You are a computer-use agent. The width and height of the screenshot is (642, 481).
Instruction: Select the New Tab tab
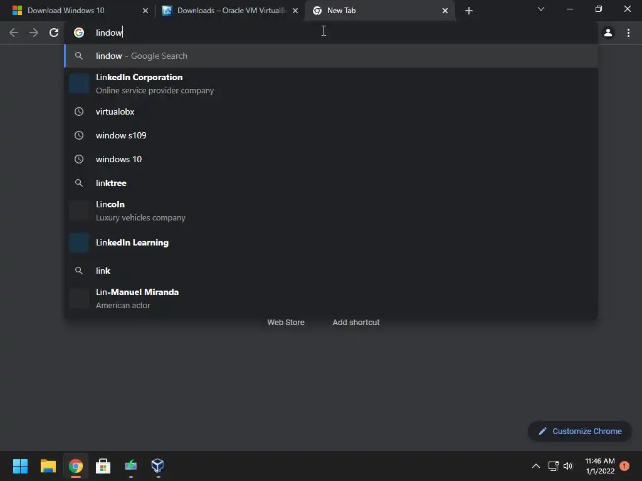pyautogui.click(x=379, y=11)
